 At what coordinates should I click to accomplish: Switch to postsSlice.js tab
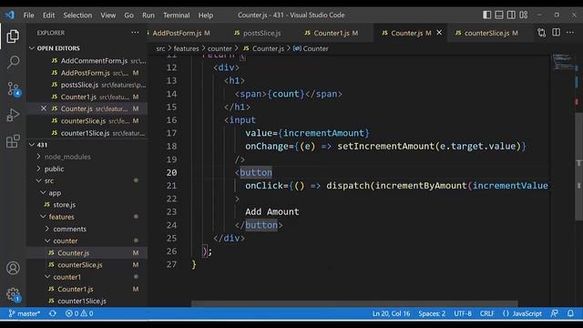tap(261, 33)
